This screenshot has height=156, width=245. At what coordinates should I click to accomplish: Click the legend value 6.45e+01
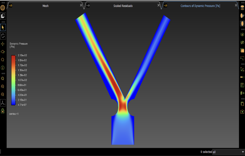(x=22, y=90)
